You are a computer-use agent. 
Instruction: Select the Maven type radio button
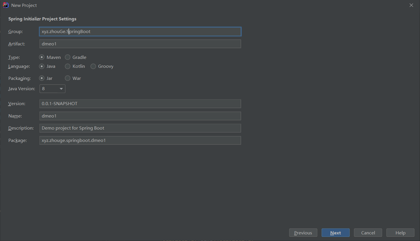pyautogui.click(x=42, y=57)
